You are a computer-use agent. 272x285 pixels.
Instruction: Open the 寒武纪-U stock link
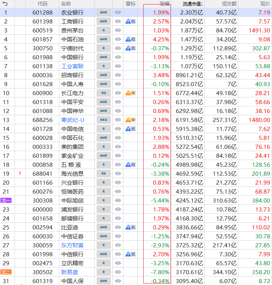point(72,120)
